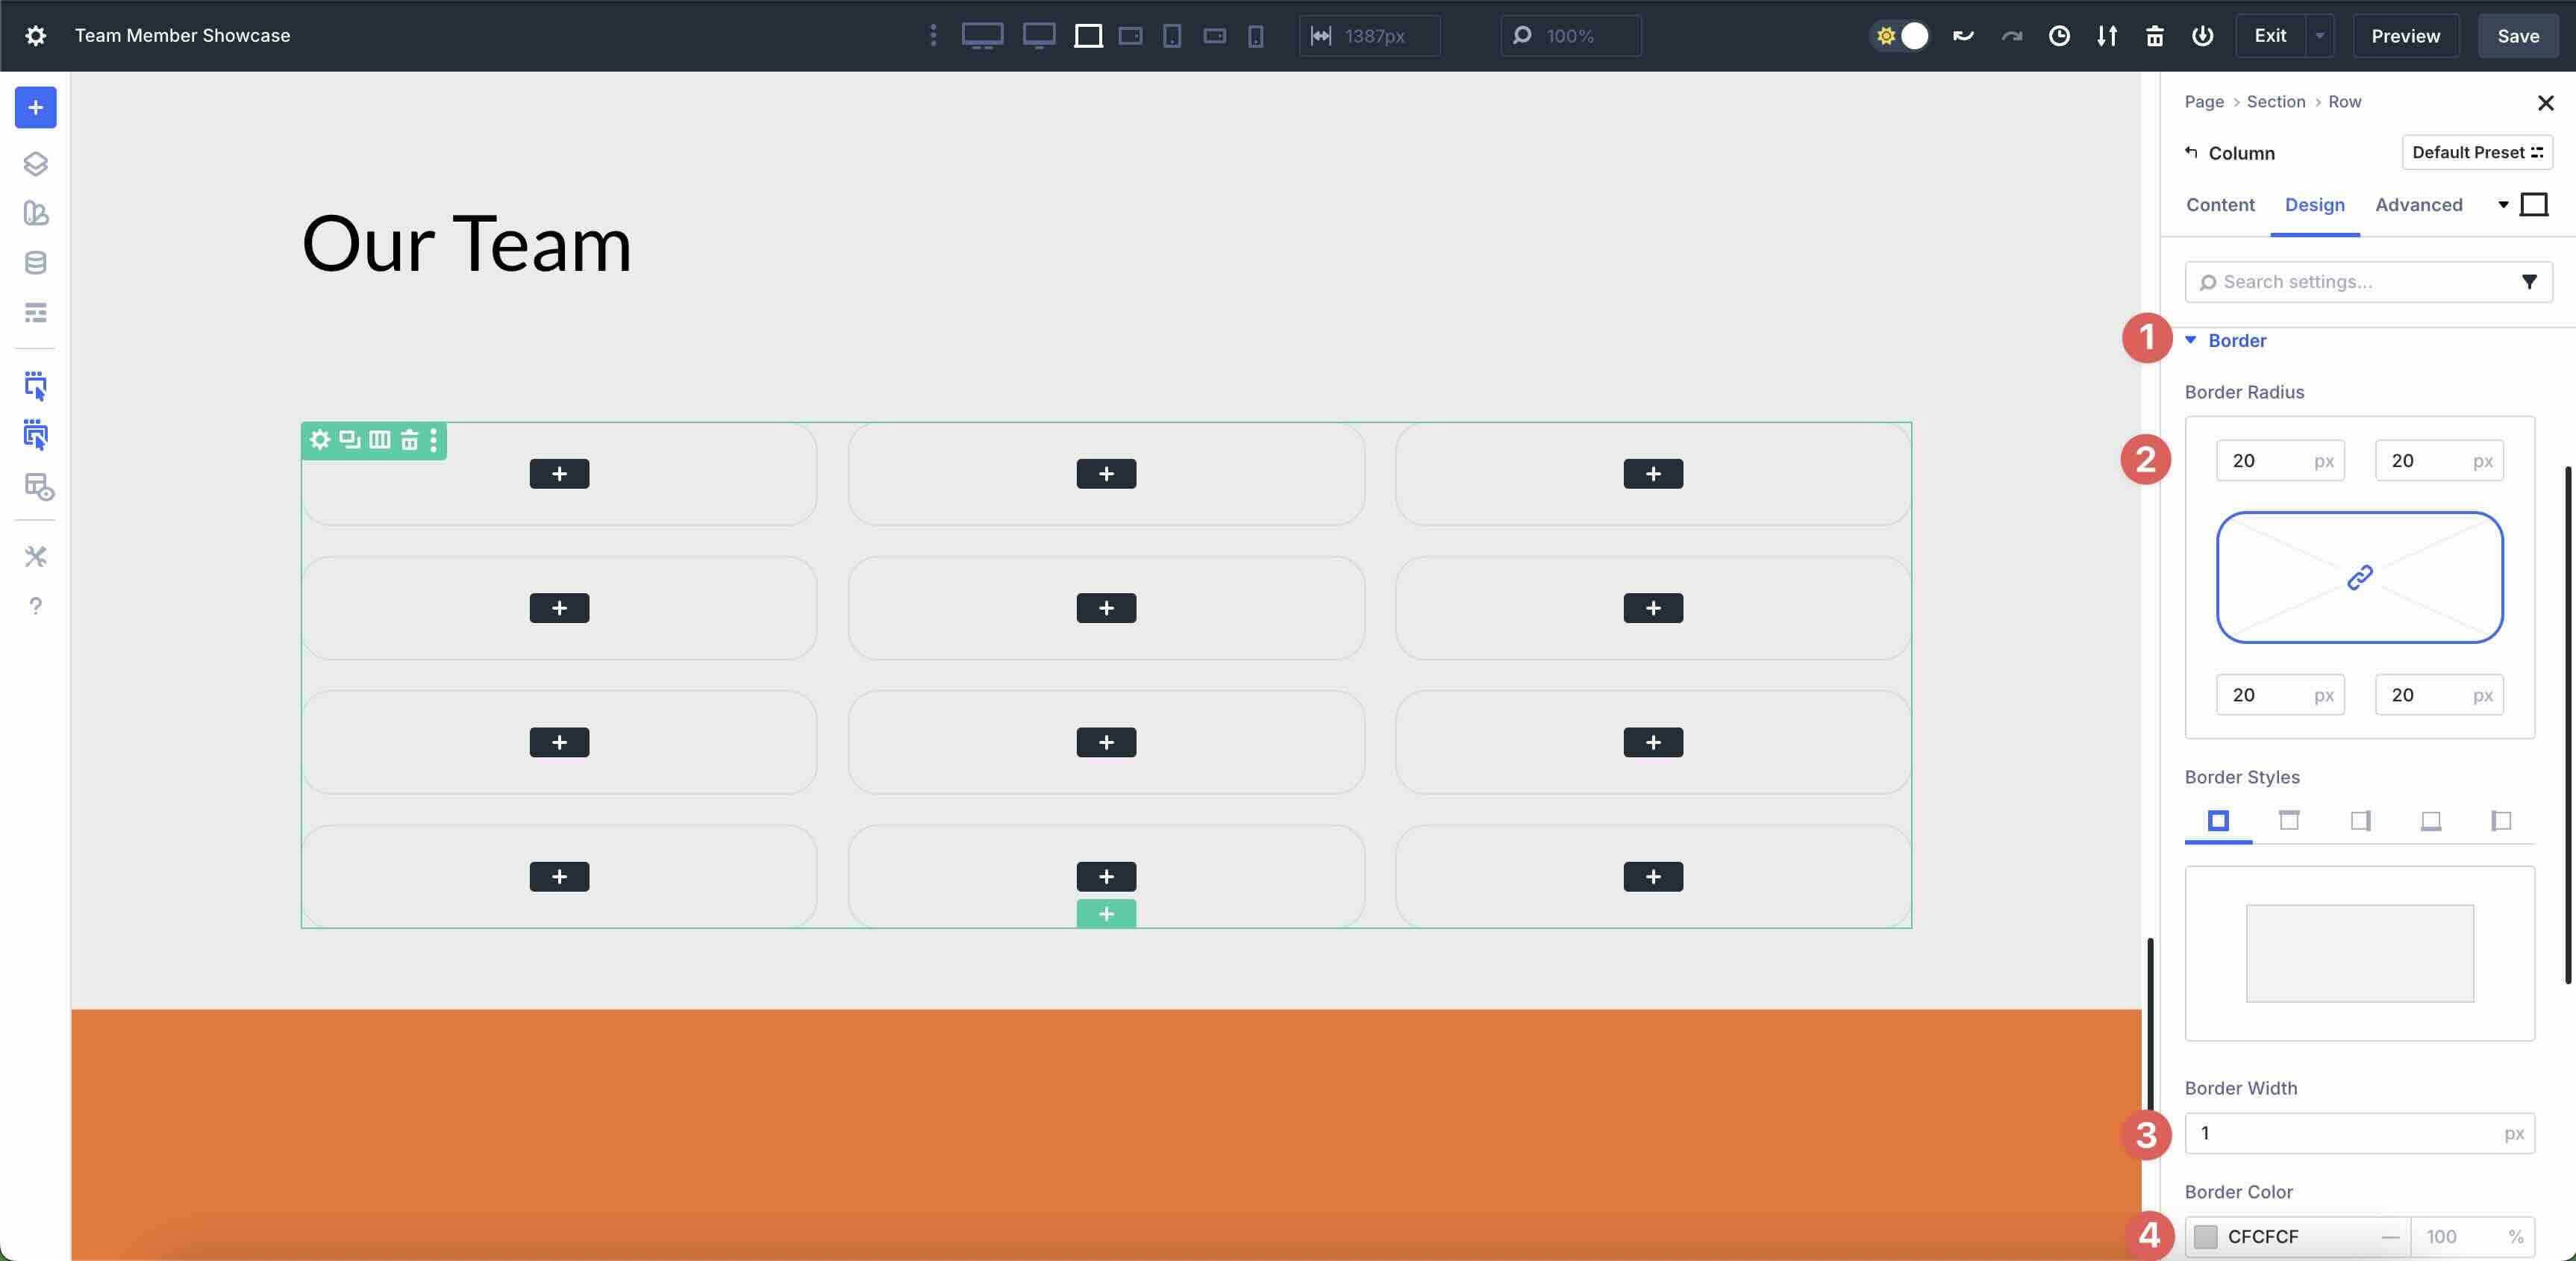Delete the row with the green trash icon
Viewport: 2576px width, 1261px height.
click(410, 440)
